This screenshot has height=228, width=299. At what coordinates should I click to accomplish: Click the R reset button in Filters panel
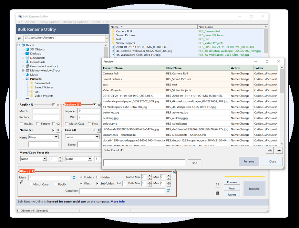coord(174,172)
